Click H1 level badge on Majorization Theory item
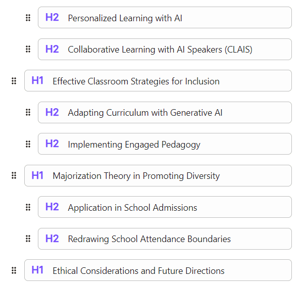The width and height of the screenshot is (303, 283). 38,176
